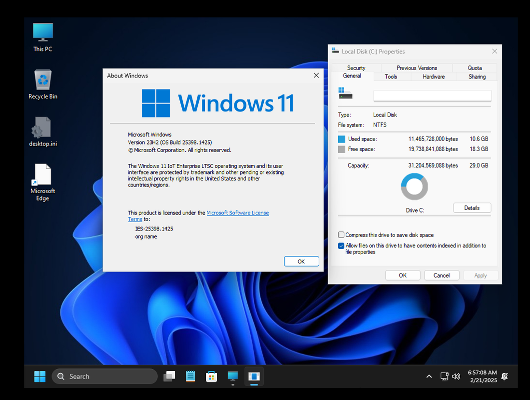Open notifications bell in system tray
530x400 pixels.
click(x=505, y=376)
